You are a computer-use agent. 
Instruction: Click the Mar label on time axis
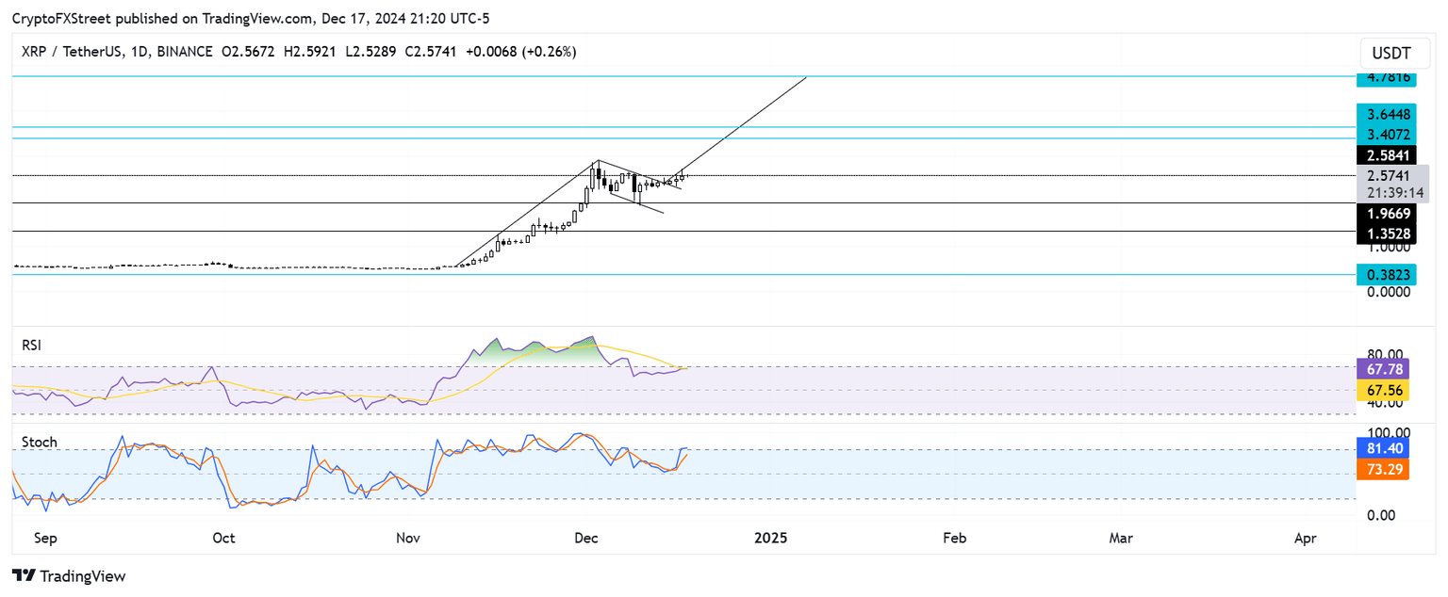(1120, 539)
